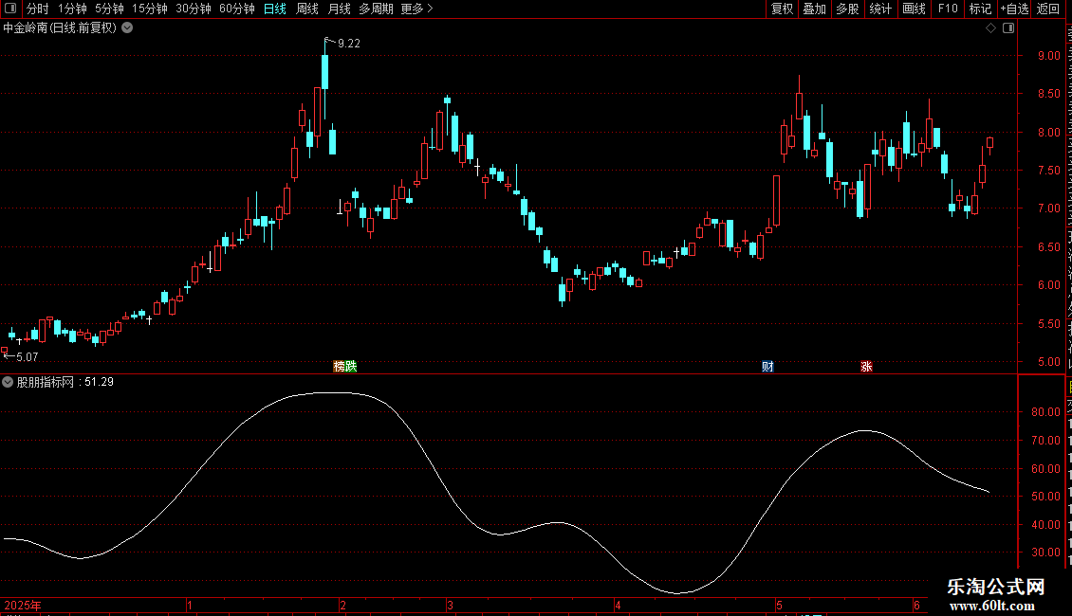1072x616 pixels.
Task: Open the 画线 drawing tools
Action: point(915,9)
